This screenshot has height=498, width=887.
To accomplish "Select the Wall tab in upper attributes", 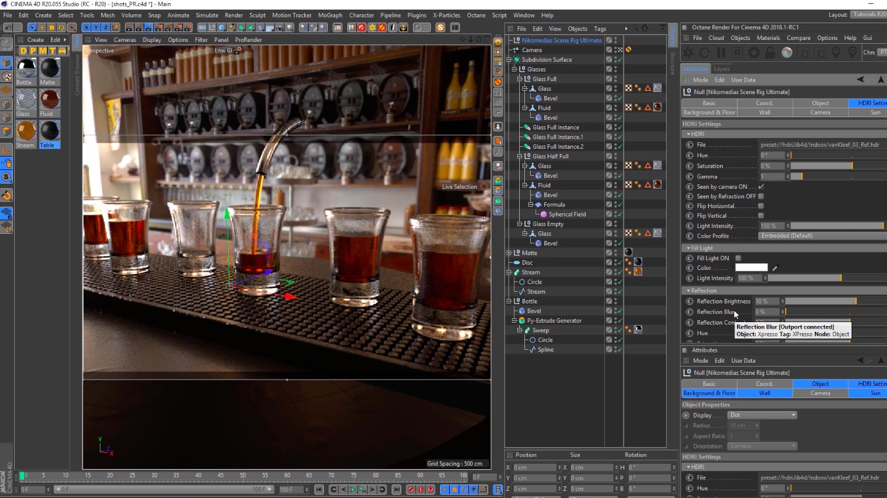I will pyautogui.click(x=765, y=112).
